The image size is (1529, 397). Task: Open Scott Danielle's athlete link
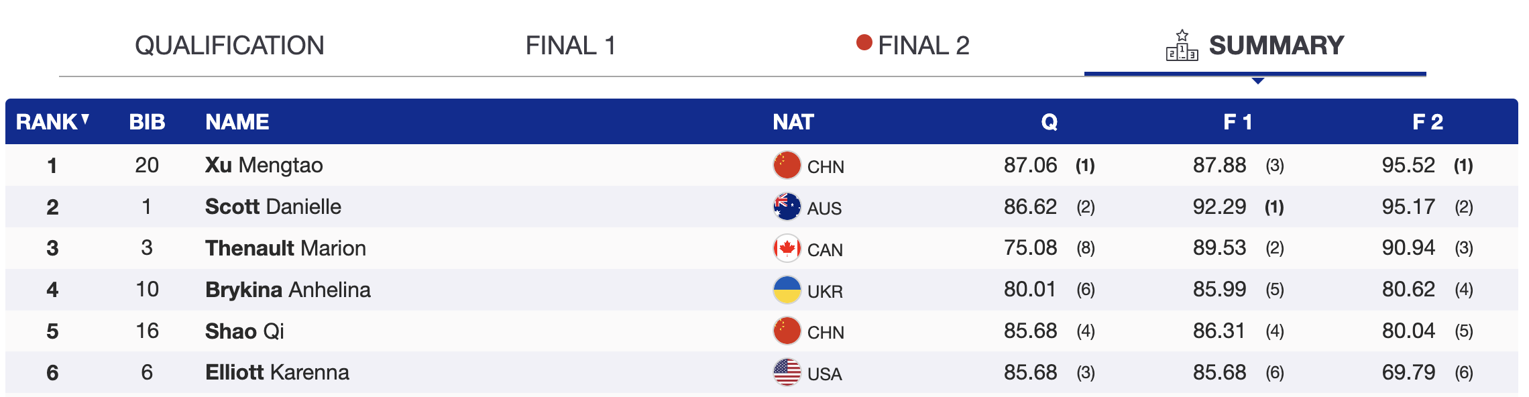(273, 207)
